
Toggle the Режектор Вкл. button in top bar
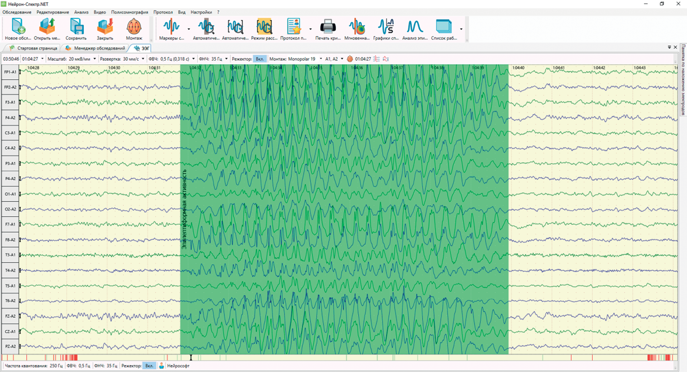click(x=260, y=59)
